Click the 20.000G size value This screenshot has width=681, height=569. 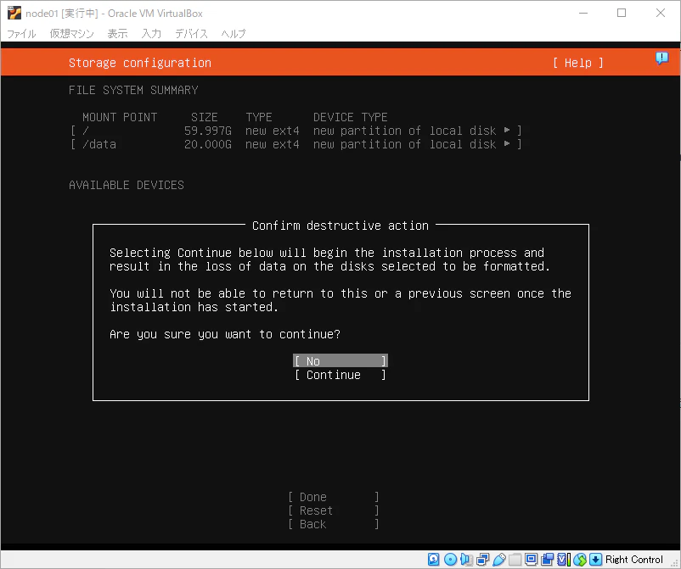207,144
